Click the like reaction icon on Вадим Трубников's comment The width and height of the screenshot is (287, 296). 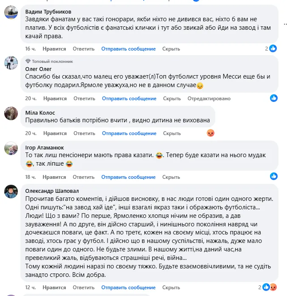pos(273,48)
